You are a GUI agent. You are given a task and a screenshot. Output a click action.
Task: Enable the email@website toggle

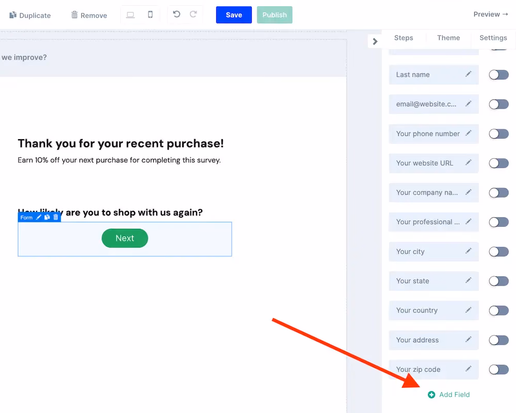pos(498,105)
